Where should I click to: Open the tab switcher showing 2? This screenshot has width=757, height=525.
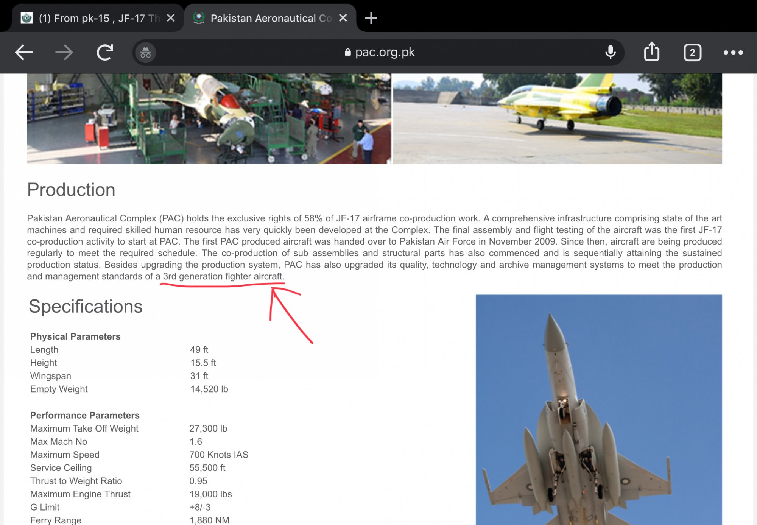pos(692,53)
